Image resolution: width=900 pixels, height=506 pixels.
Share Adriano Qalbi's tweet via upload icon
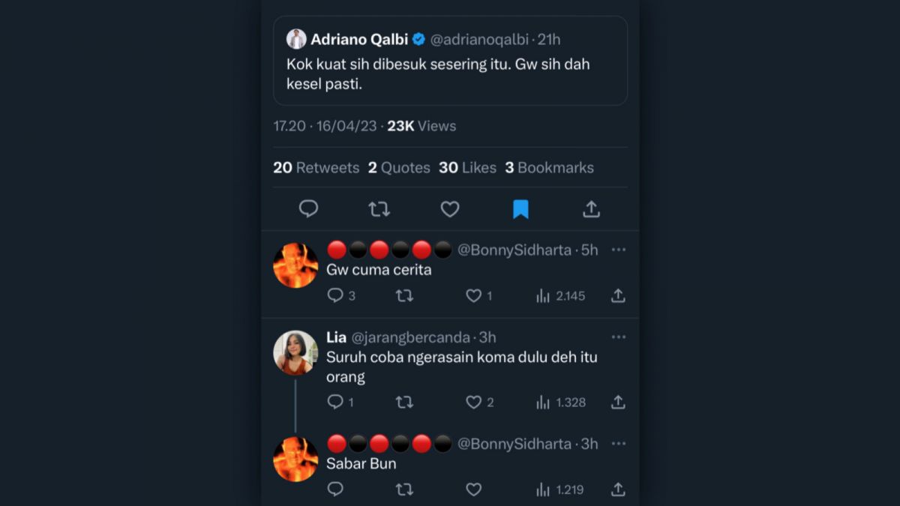point(591,209)
